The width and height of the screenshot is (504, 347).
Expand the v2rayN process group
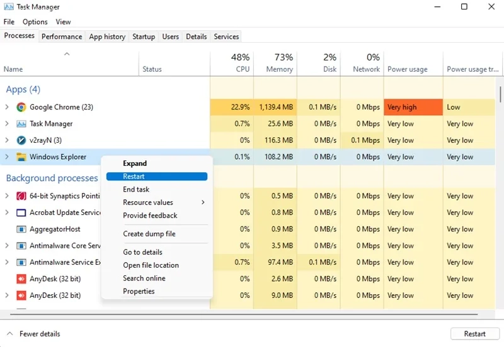pyautogui.click(x=7, y=140)
